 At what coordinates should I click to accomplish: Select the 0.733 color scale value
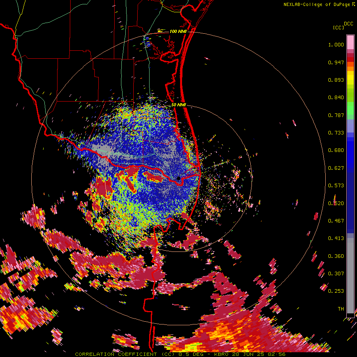pyautogui.click(x=336, y=133)
